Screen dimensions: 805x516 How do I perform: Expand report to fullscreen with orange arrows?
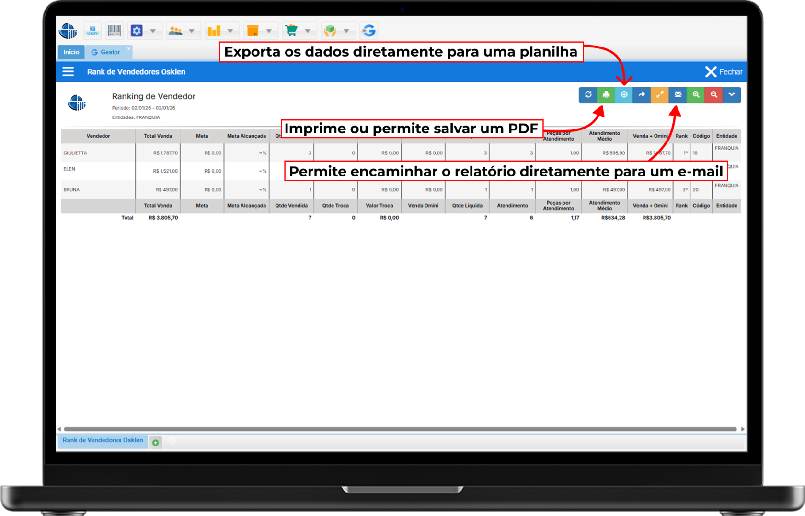(x=660, y=95)
